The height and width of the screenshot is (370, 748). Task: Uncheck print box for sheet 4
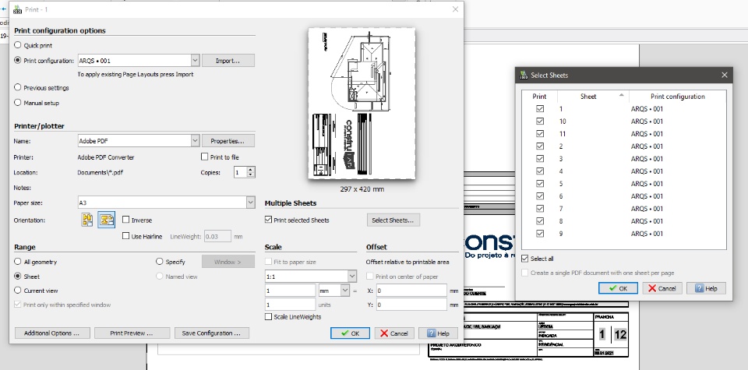[539, 171]
